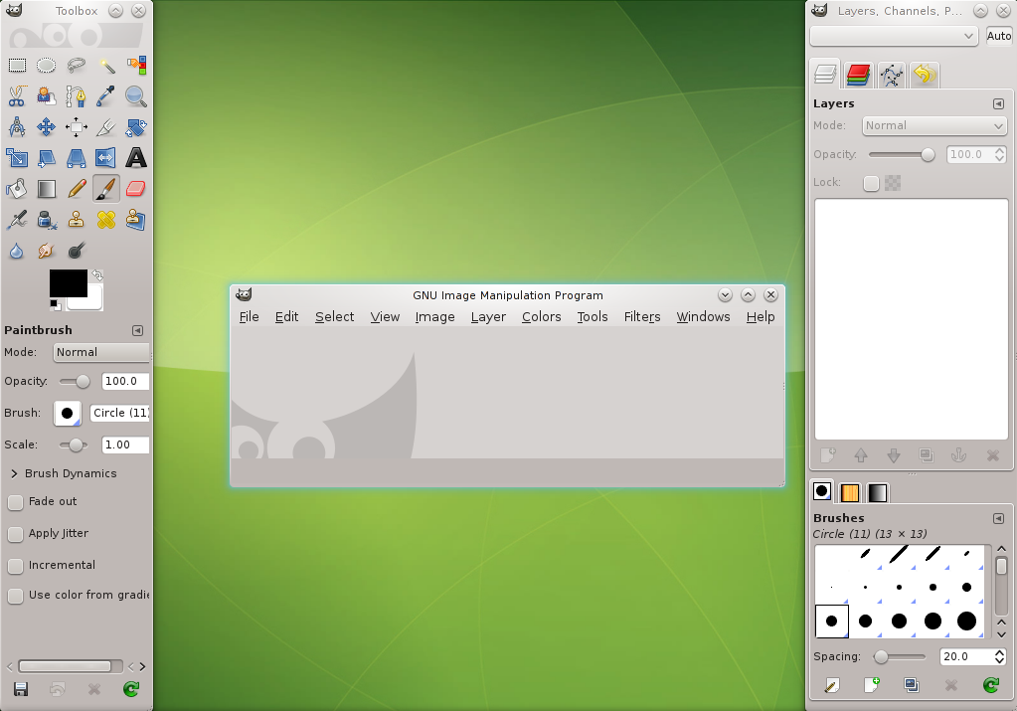This screenshot has width=1017, height=711.
Task: Open the Paintbrush tool options tab menu
Action: [x=137, y=331]
